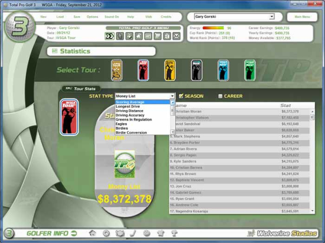Choose Birdie Conversion from stat list

[x=142, y=132]
